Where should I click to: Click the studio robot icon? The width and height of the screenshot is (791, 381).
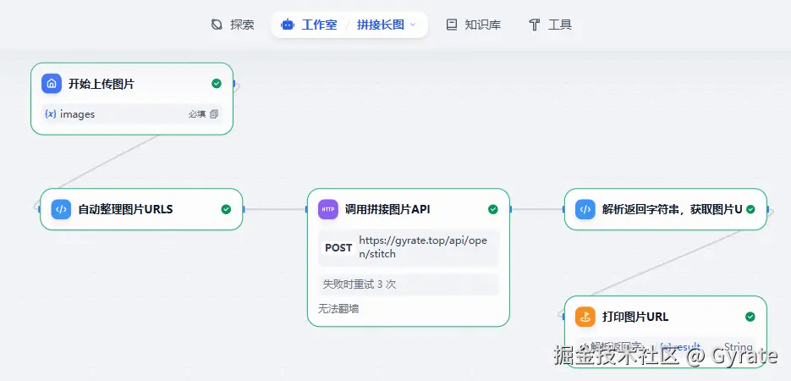[288, 25]
